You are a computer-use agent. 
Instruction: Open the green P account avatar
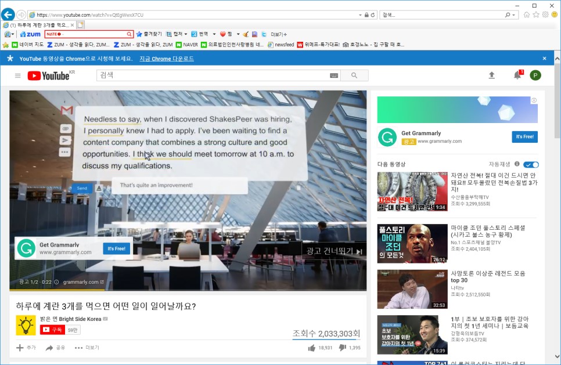pos(535,75)
